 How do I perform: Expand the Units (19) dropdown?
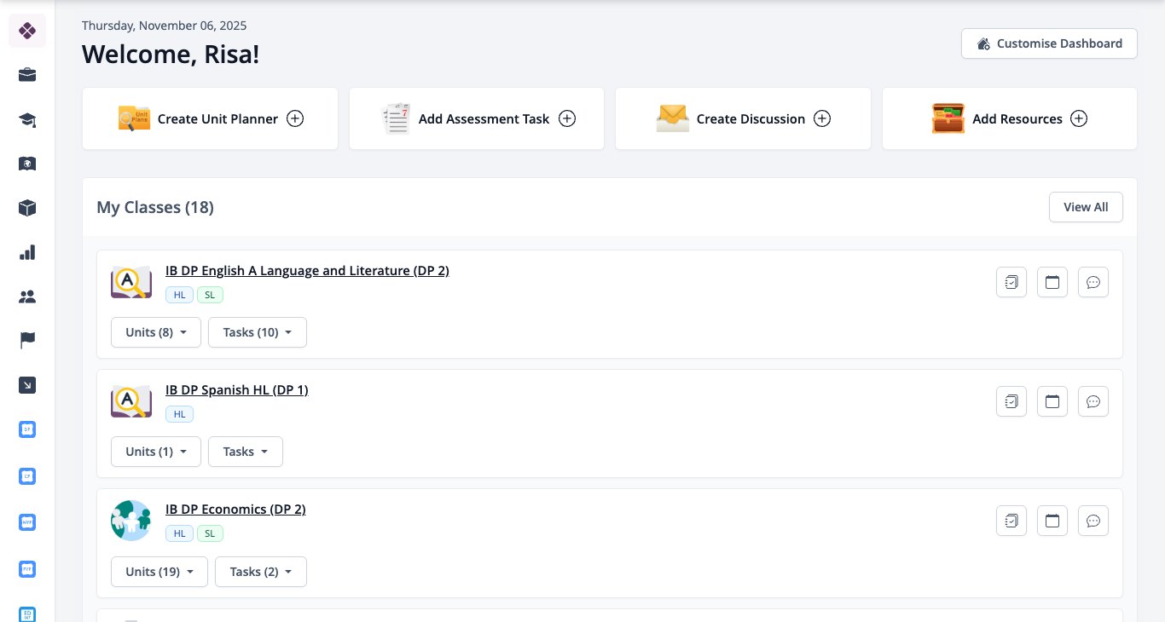(159, 572)
